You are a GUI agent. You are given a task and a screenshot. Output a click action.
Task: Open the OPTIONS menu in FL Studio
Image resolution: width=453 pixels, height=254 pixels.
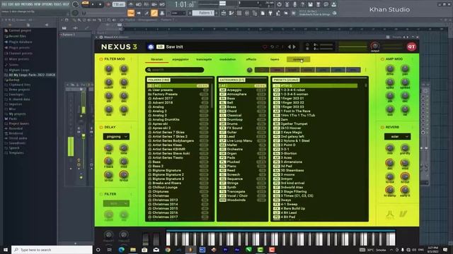(47, 4)
